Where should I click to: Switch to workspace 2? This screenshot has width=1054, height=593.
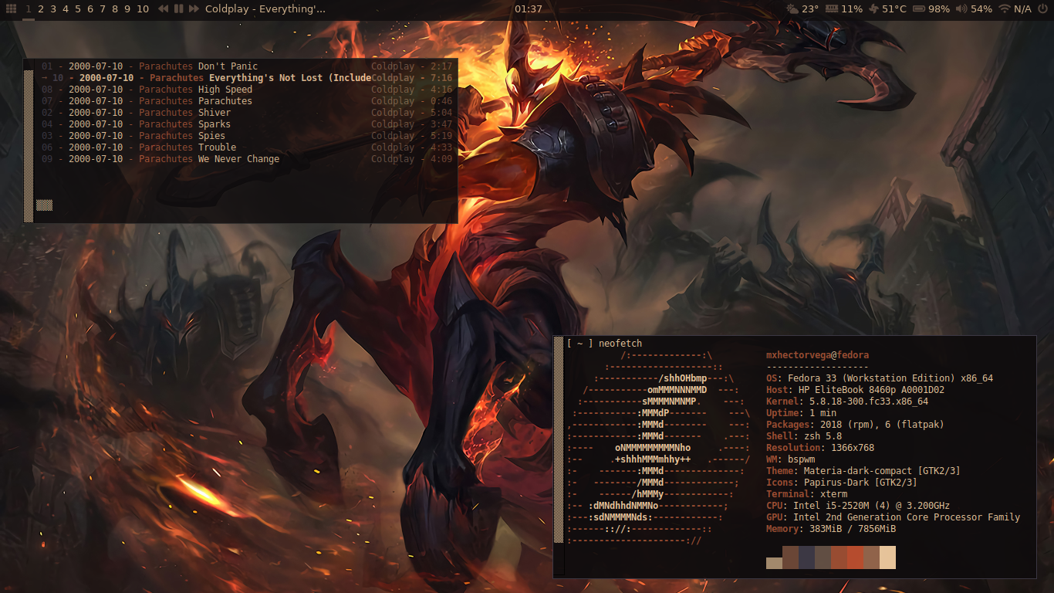[41, 9]
